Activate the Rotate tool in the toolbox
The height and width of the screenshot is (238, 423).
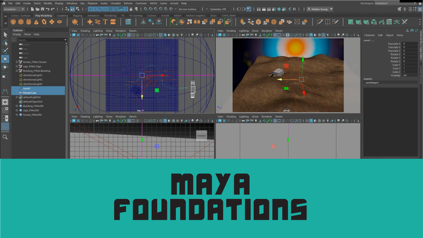tap(5, 67)
